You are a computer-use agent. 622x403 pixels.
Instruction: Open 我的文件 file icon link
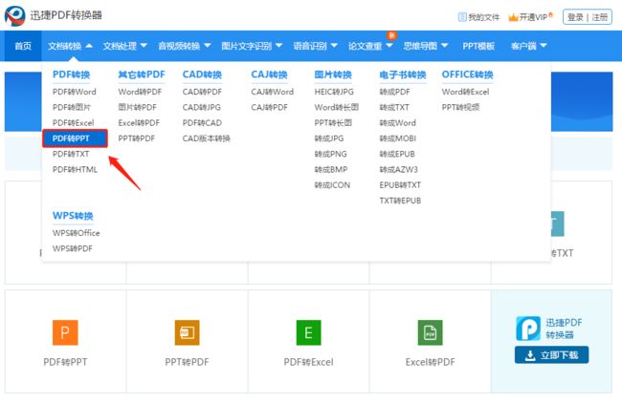(462, 17)
